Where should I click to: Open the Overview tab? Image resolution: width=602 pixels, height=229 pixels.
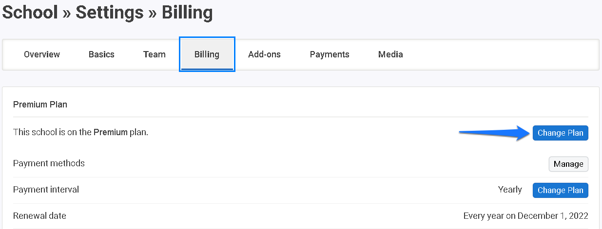coord(42,54)
